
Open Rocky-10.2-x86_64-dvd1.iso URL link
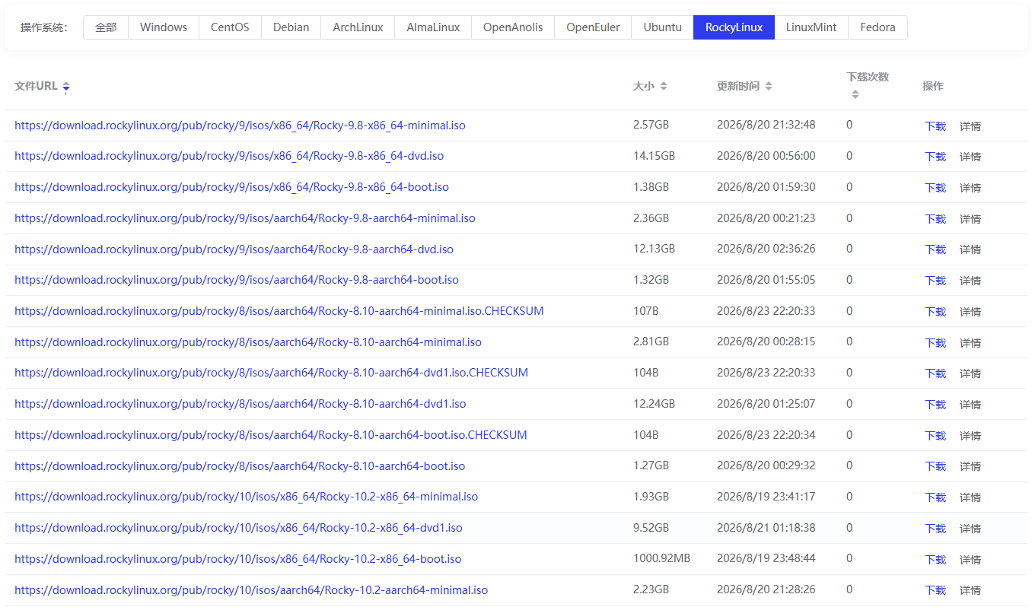point(238,528)
